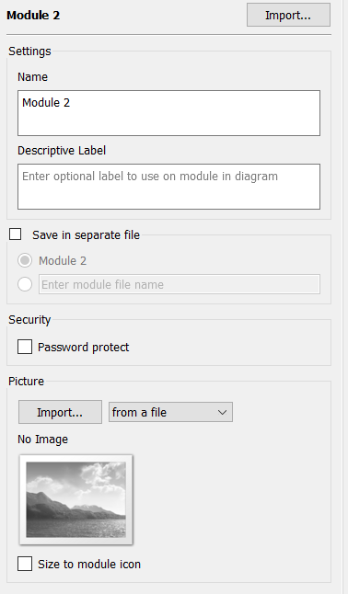Check the Size to module icon option

[x=25, y=564]
